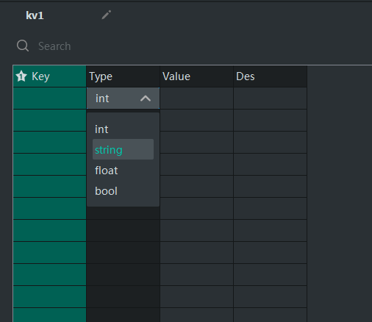This screenshot has width=372, height=322.
Task: Click first row Value cell
Action: click(196, 99)
